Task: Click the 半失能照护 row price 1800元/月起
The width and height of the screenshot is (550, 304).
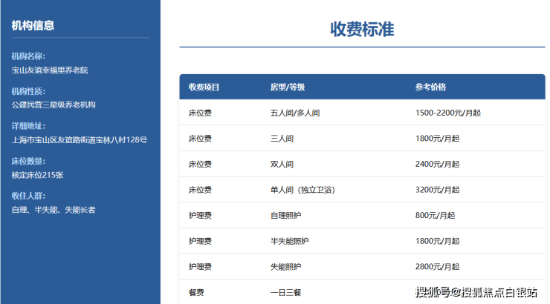Action: (x=437, y=241)
